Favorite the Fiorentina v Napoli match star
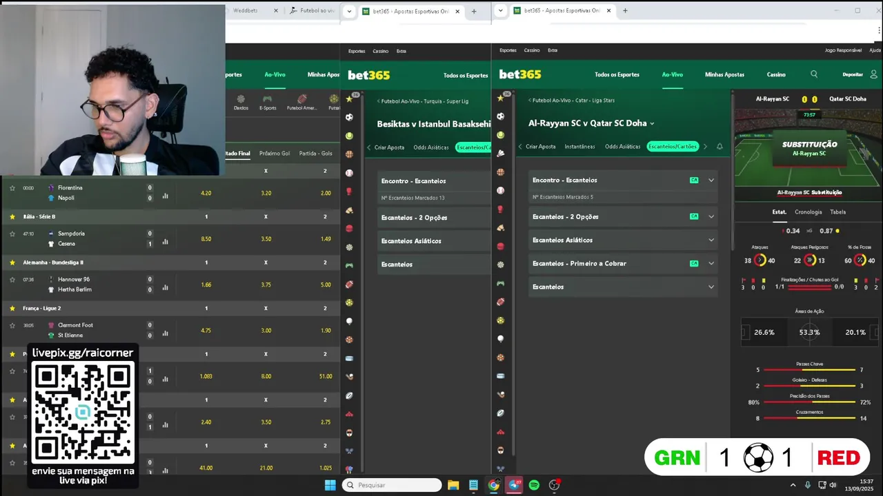Screen dimensions: 883x496 [12, 187]
